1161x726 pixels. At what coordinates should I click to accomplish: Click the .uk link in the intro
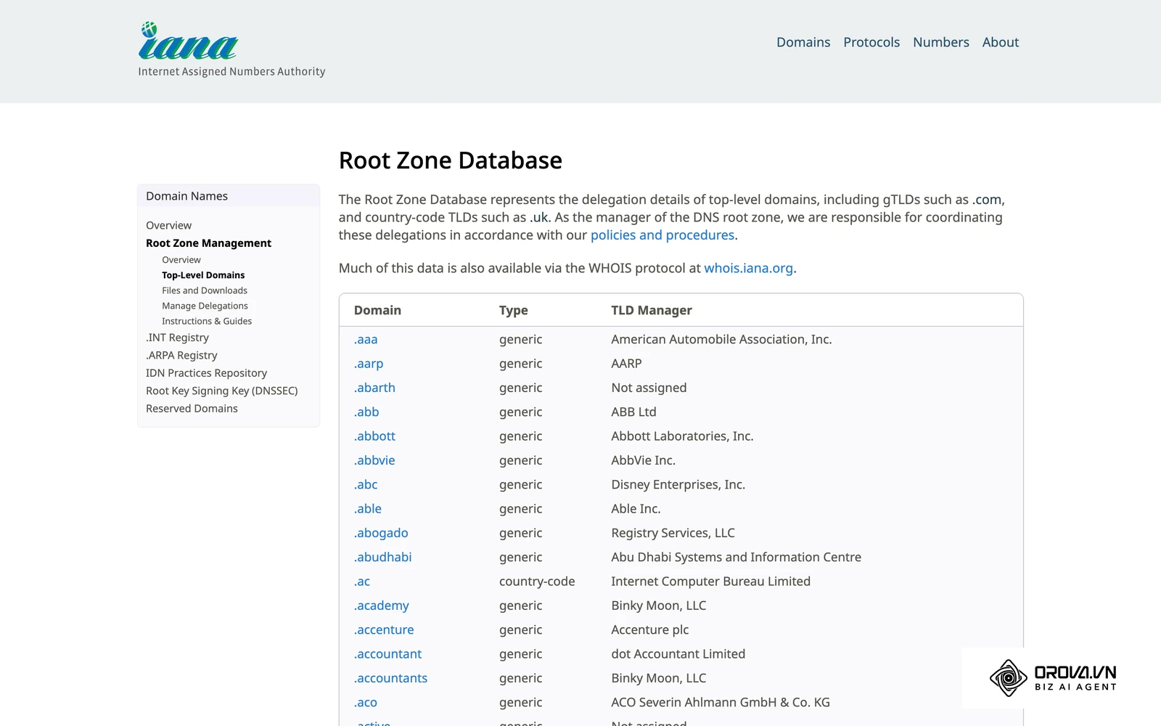538,217
